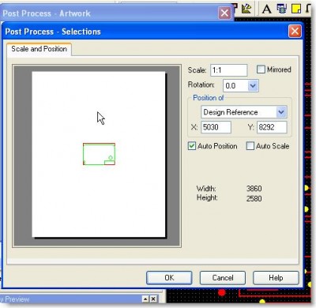Select the Scale and Position tab
This screenshot has width=316, height=308.
39,49
